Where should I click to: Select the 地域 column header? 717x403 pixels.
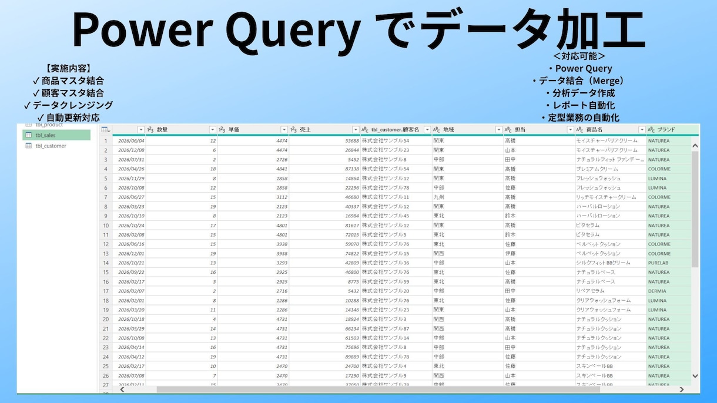(467, 129)
